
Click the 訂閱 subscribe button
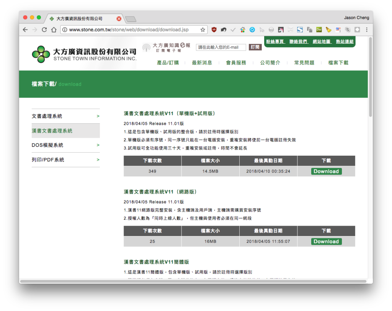[x=255, y=47]
